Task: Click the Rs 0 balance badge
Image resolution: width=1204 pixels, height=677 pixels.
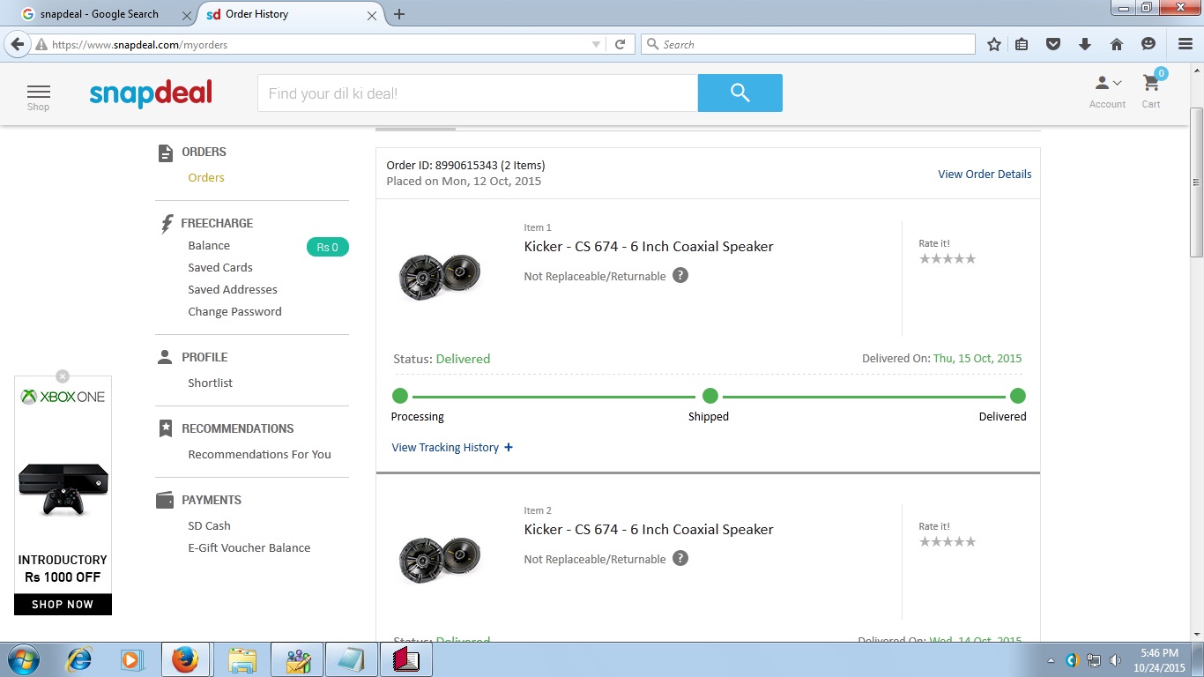Action: click(328, 248)
